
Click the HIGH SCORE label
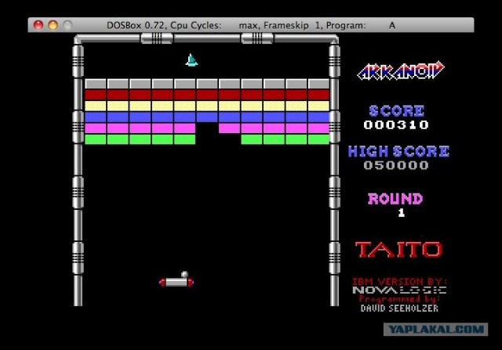coord(398,151)
